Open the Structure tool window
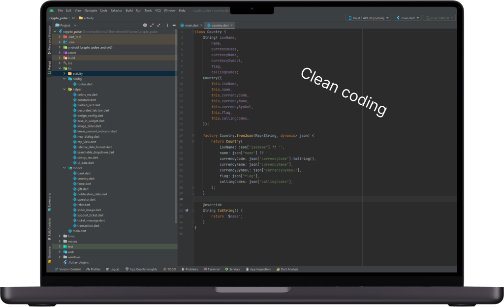Image resolution: width=504 pixels, height=307 pixels. [50, 254]
